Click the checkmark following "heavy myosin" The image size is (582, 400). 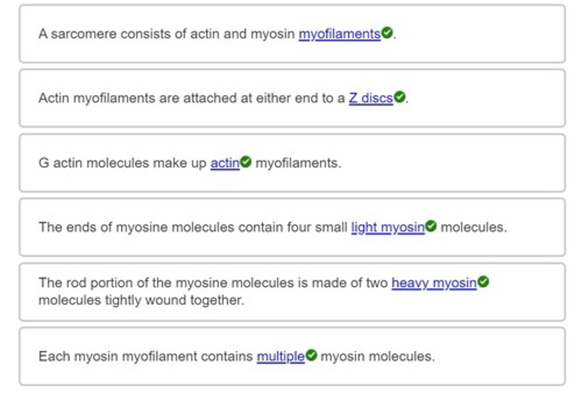[x=483, y=282]
